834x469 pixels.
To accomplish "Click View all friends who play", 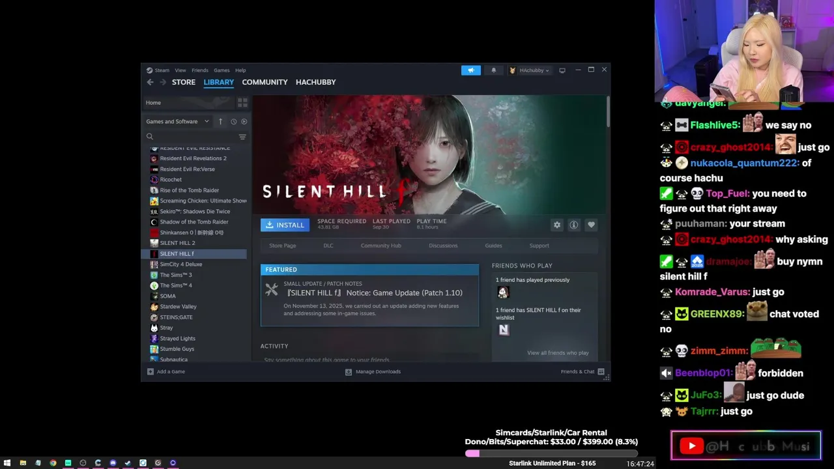I will click(x=558, y=353).
